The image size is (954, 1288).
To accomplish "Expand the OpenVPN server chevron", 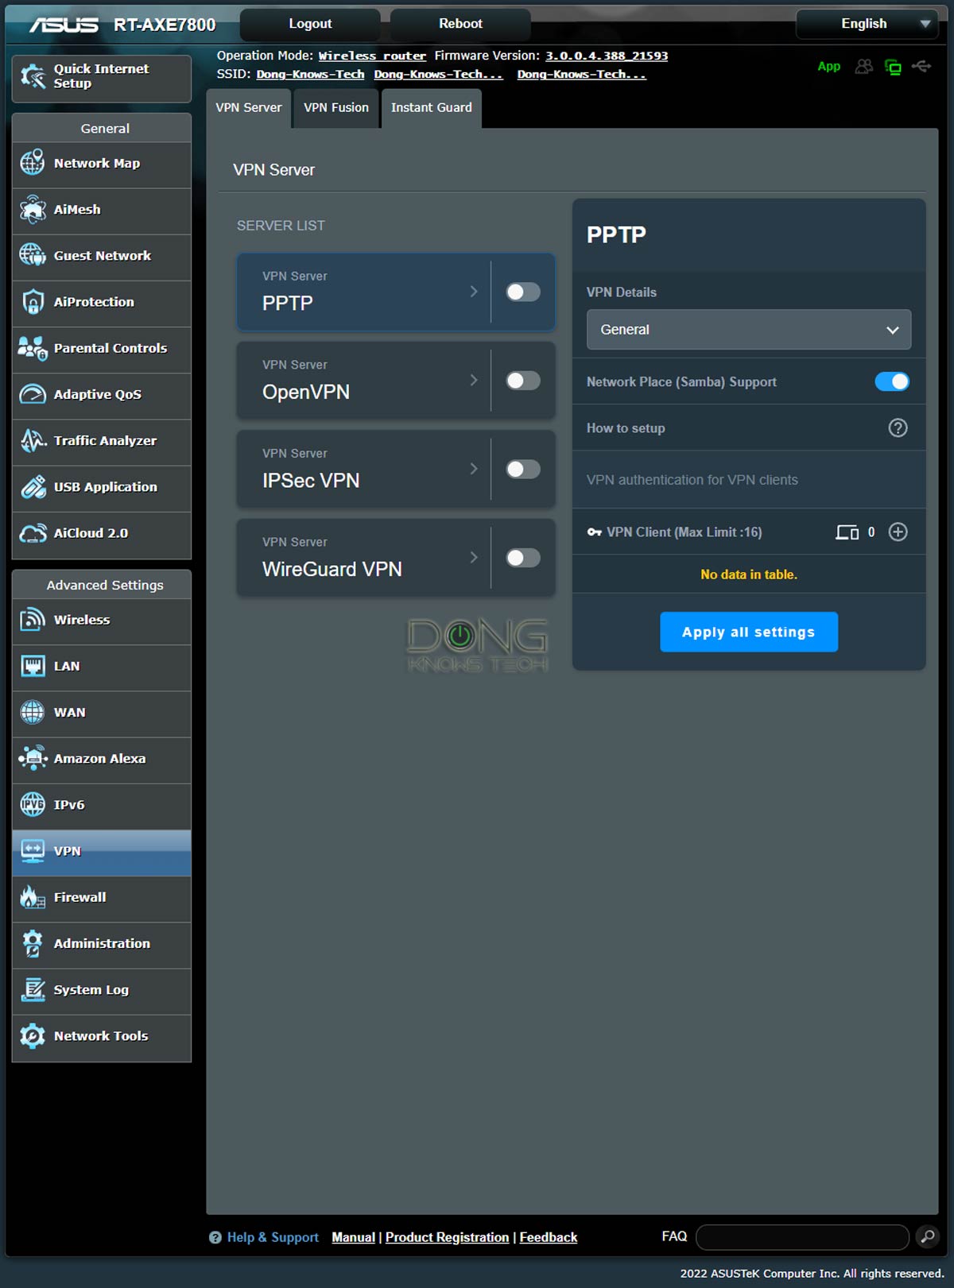I will pos(474,380).
